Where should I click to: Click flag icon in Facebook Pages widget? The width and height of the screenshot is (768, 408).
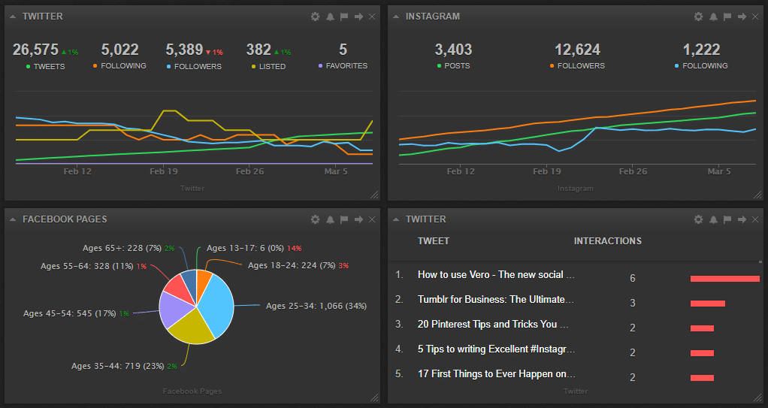click(344, 219)
